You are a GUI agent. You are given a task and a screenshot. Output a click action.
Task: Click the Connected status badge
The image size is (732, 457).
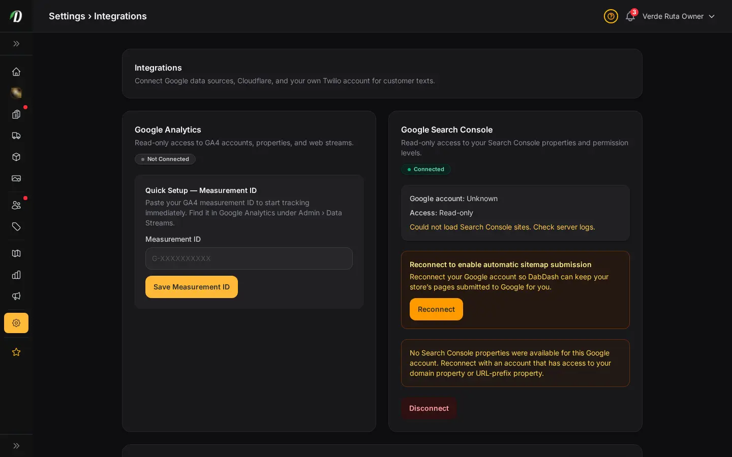[x=426, y=169]
